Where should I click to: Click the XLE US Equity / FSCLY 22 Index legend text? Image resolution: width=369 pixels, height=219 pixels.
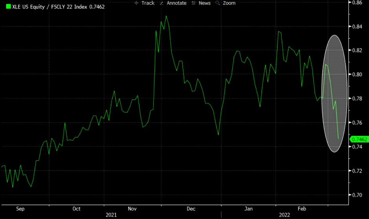coord(58,7)
